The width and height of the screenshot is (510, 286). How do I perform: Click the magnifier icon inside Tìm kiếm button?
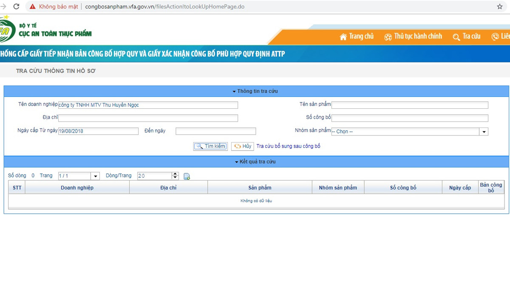pyautogui.click(x=200, y=146)
